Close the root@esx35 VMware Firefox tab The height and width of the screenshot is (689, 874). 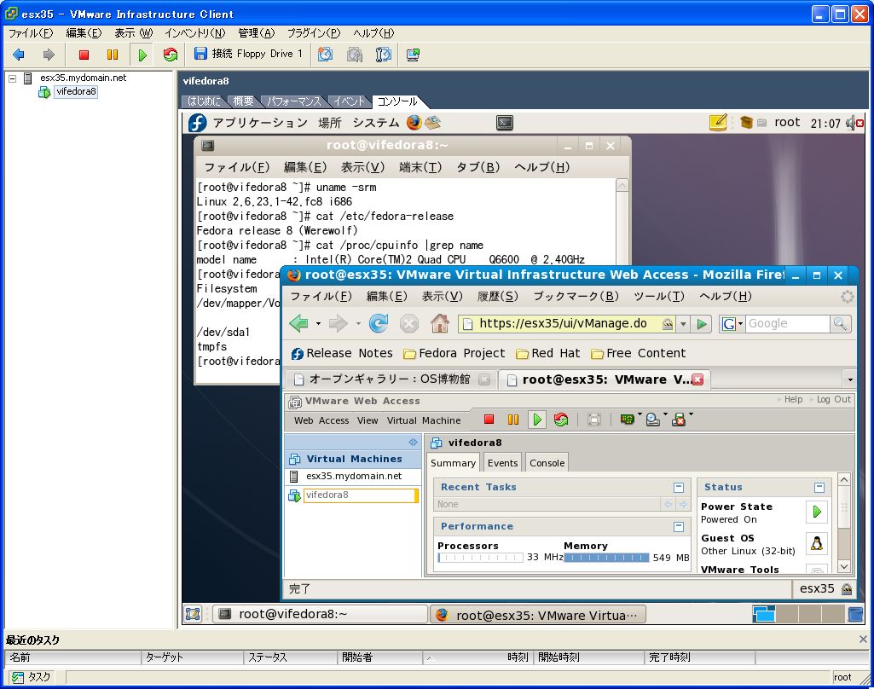697,379
